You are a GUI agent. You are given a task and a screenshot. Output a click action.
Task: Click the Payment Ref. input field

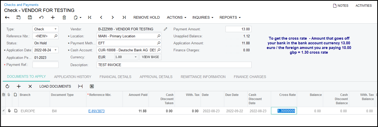click(x=46, y=65)
